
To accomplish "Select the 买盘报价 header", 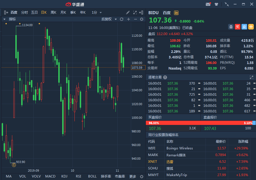I will pyautogui.click(x=155, y=117).
